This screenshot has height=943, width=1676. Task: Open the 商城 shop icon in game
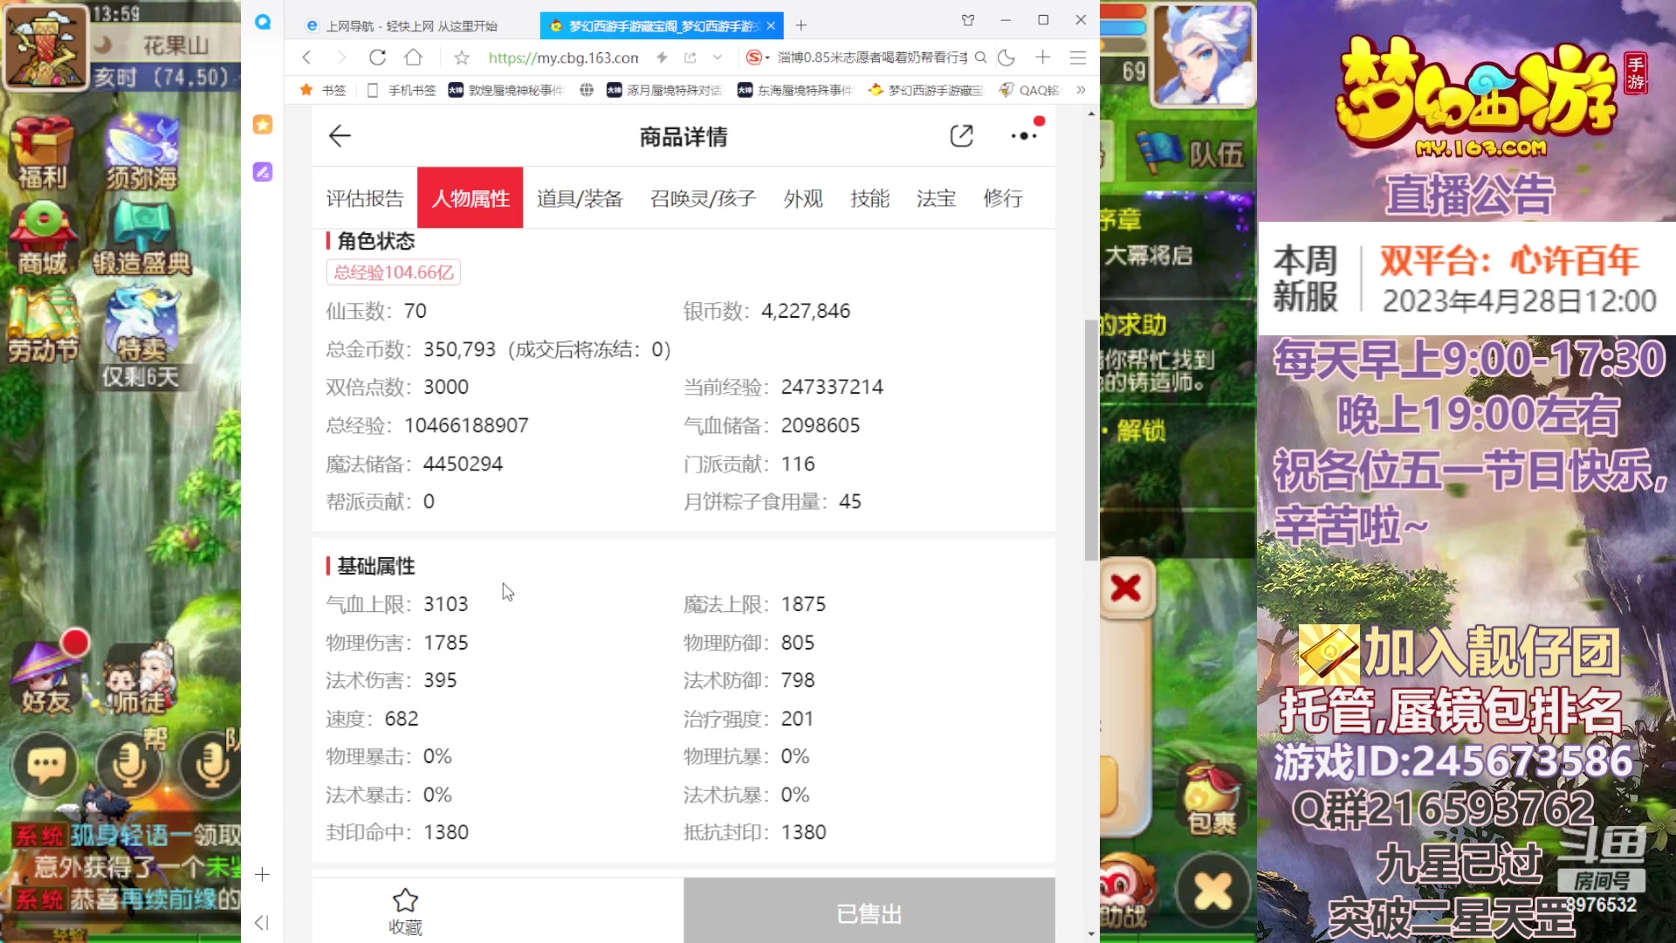point(41,237)
